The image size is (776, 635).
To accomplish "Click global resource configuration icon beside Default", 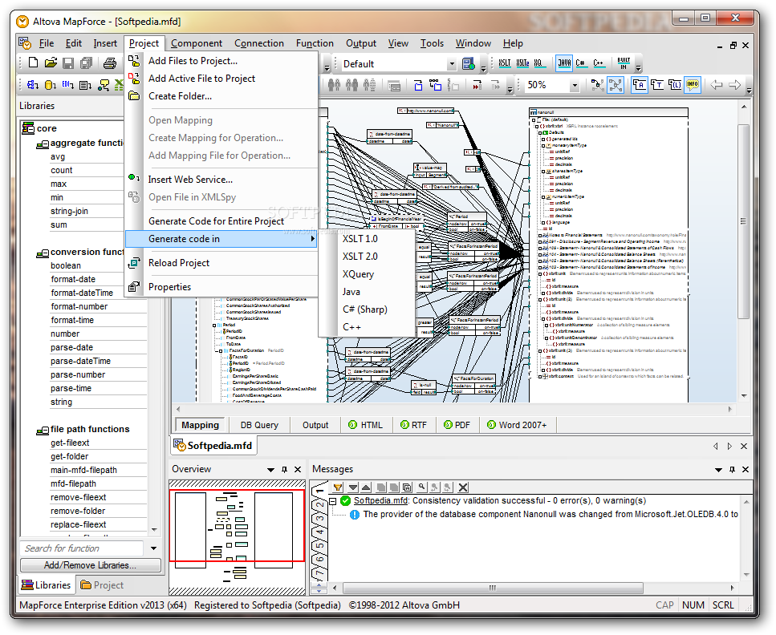I will [x=468, y=63].
